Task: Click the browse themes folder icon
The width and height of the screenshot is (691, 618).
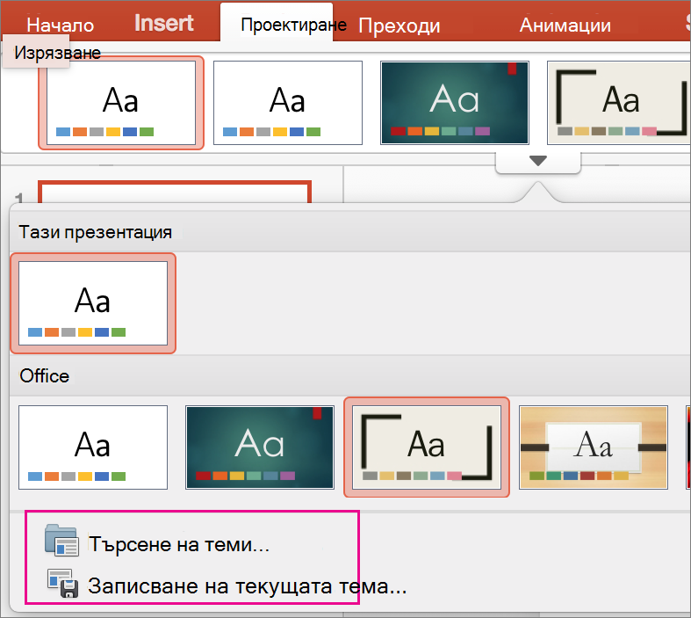Action: click(61, 540)
